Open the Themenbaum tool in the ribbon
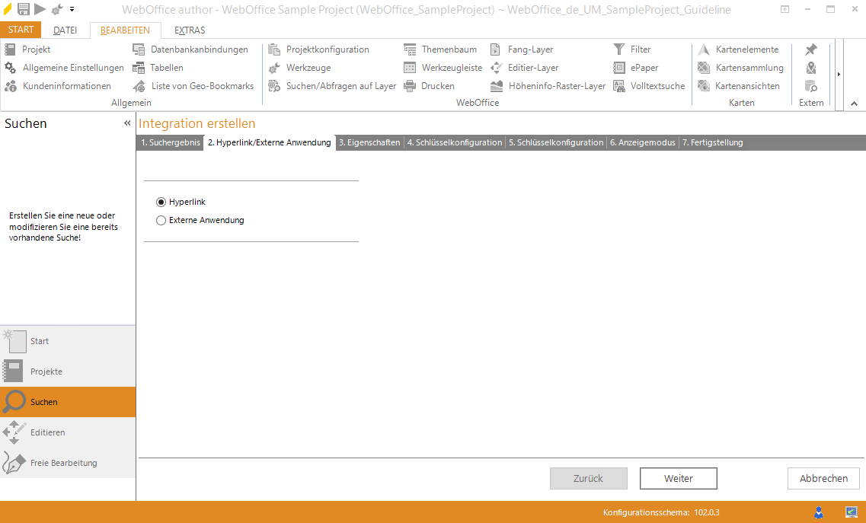Image resolution: width=866 pixels, height=523 pixels. pos(410,49)
